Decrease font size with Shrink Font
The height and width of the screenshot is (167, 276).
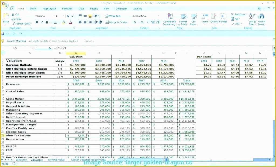click(73, 16)
